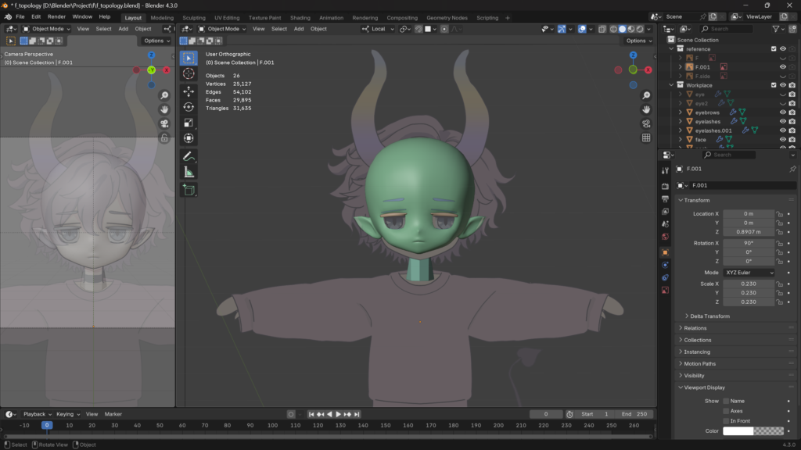Open the Playback popover in the timeline

(x=37, y=414)
